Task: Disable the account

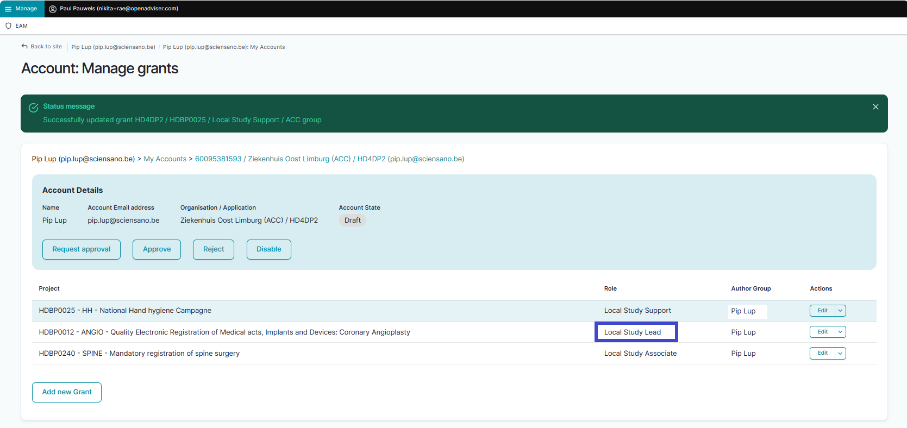Action: pos(268,249)
